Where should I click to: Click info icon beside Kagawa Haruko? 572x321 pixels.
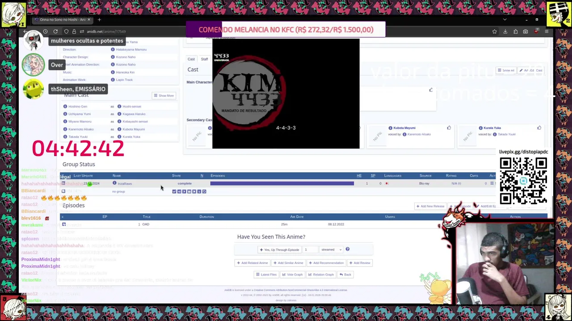[119, 114]
